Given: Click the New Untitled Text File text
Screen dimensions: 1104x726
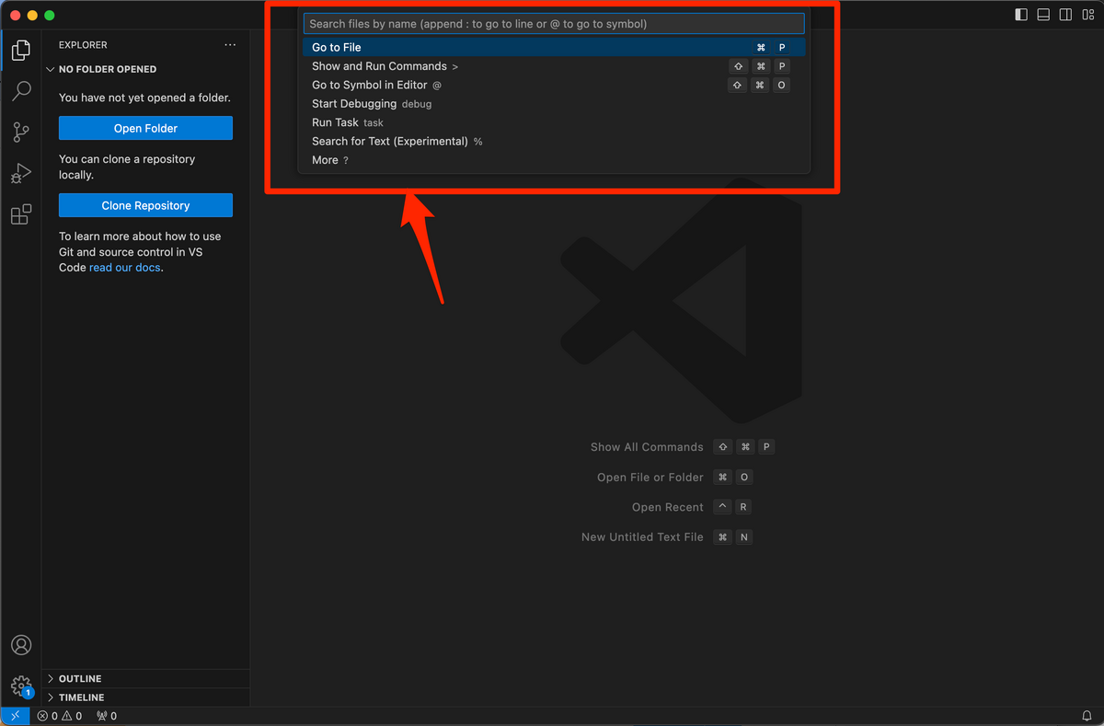Looking at the screenshot, I should [x=642, y=537].
